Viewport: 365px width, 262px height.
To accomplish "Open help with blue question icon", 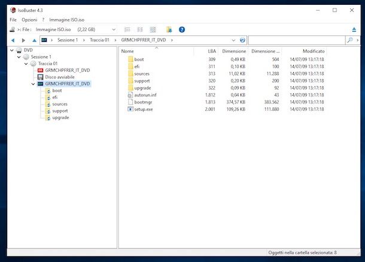I will coord(182,29).
